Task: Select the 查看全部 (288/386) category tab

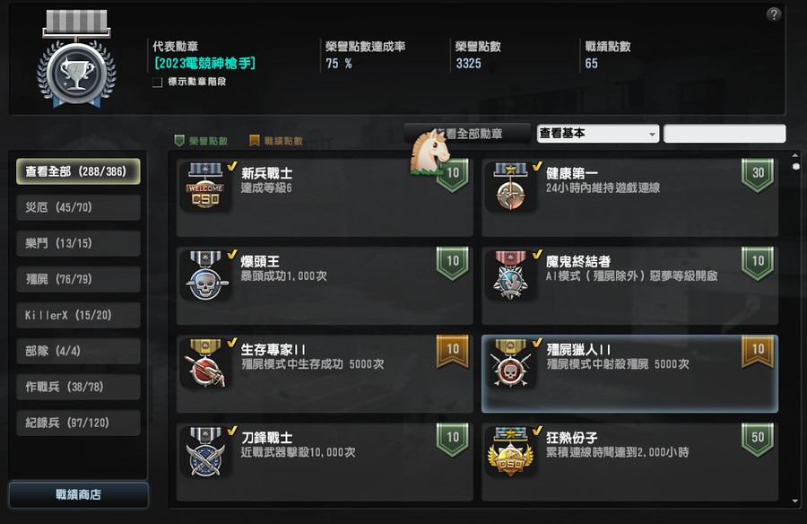Action: click(x=78, y=171)
